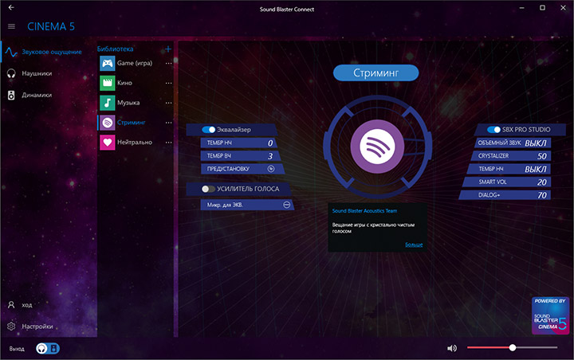Viewport: 574px width, 360px height.
Task: Click the blue Стриминг title button
Action: pos(376,72)
